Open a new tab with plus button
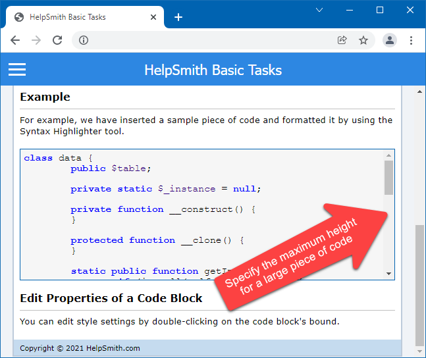 [178, 17]
